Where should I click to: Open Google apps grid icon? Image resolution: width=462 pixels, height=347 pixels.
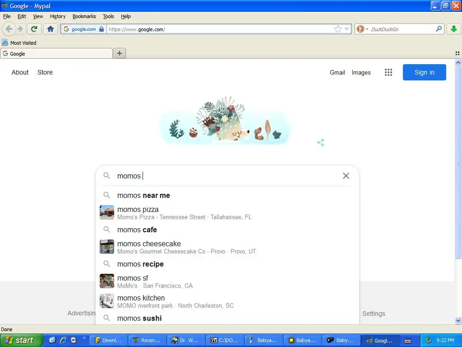pyautogui.click(x=388, y=72)
